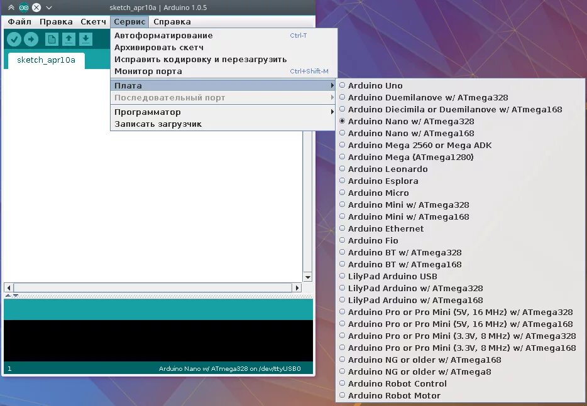The width and height of the screenshot is (587, 406).
Task: Open Монитор порта
Action: pos(224,72)
